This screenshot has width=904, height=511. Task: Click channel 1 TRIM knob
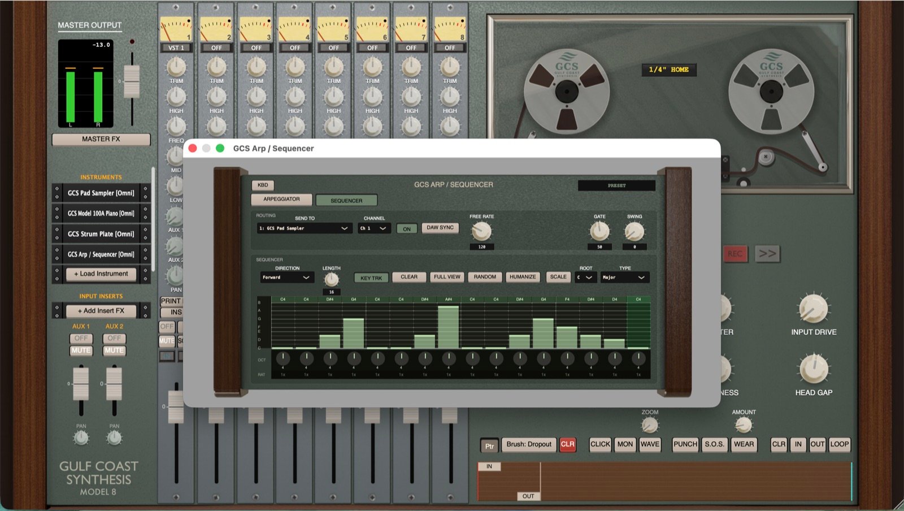click(x=176, y=67)
